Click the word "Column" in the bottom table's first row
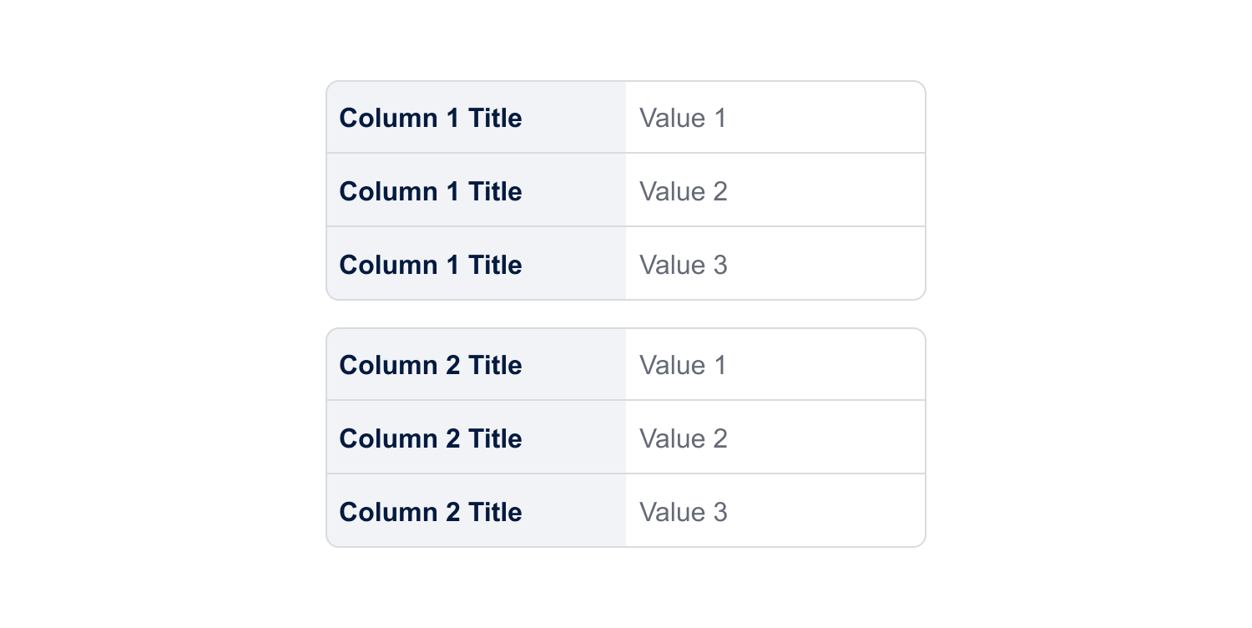Screen dimensions: 1252x628 388,366
